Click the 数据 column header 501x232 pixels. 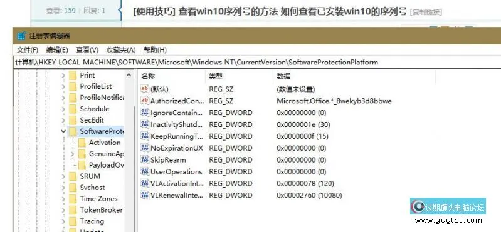[x=283, y=76]
